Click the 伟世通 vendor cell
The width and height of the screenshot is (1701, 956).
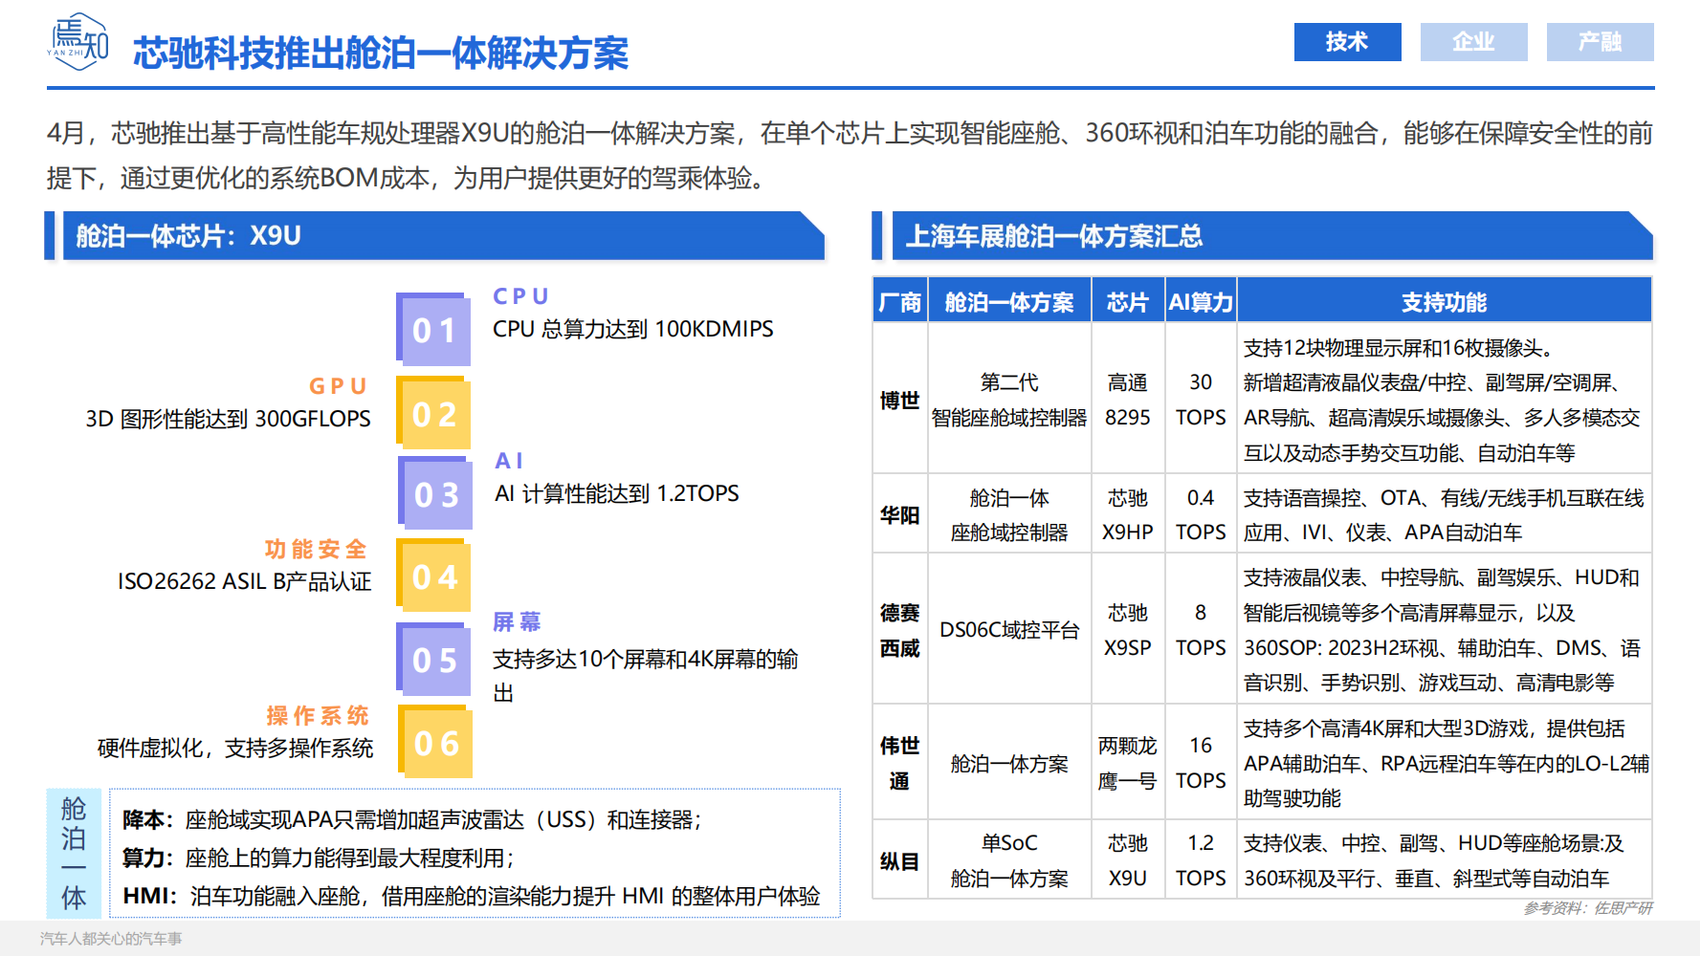point(900,763)
